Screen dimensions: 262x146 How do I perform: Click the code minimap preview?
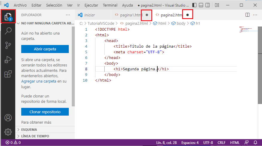[x=248, y=29]
